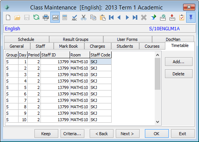Viewport: 199px width, 142px height.
Task: Toggle the 'abl' text edit mode icon
Action: 55,17
